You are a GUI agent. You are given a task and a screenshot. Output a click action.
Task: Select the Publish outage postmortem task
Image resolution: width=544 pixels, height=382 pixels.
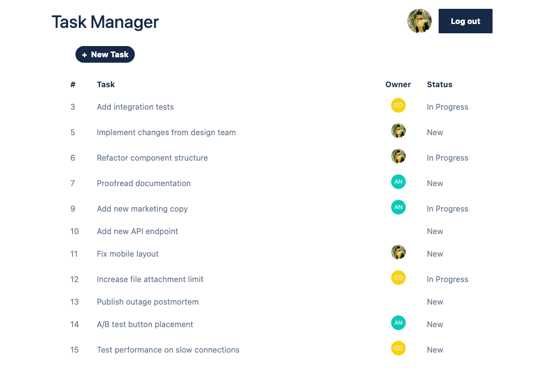tap(148, 302)
